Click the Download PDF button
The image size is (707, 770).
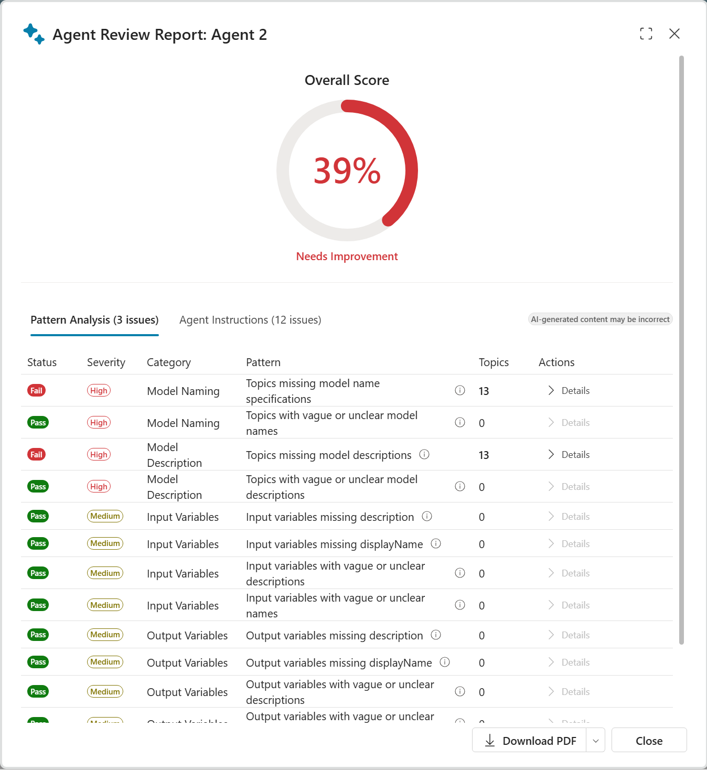530,741
